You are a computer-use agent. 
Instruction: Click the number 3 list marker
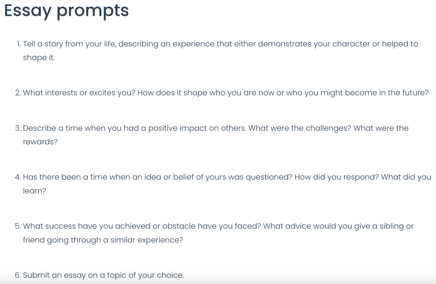coord(18,128)
